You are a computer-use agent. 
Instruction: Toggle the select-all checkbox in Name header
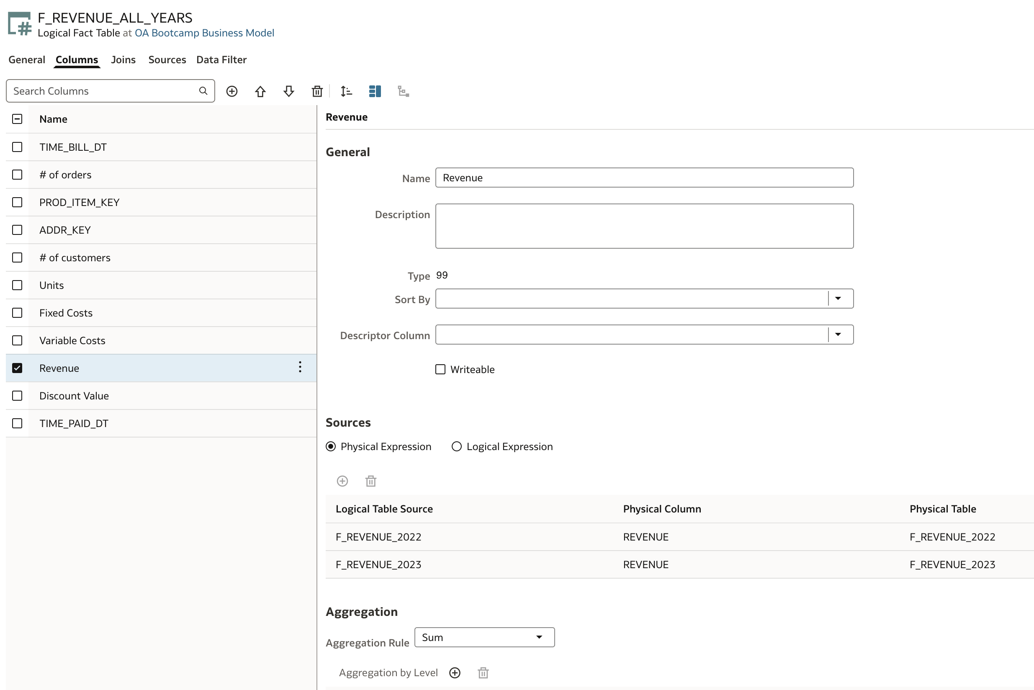(17, 119)
